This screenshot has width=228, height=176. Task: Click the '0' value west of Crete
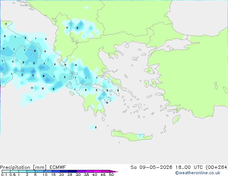[x=96, y=128]
